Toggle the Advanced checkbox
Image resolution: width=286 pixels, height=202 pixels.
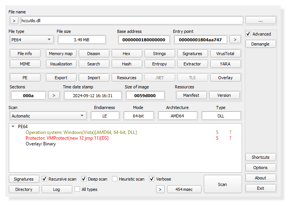(249, 34)
